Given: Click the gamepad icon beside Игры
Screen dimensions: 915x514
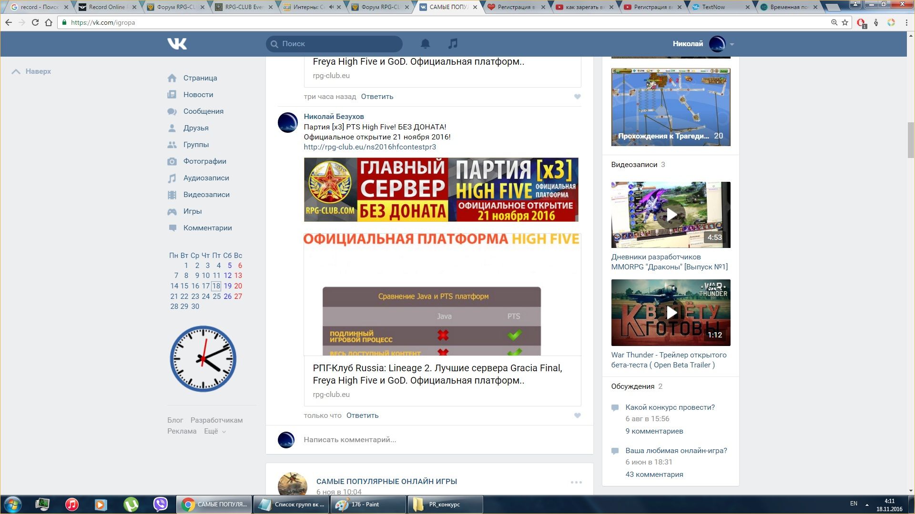Looking at the screenshot, I should (x=172, y=211).
